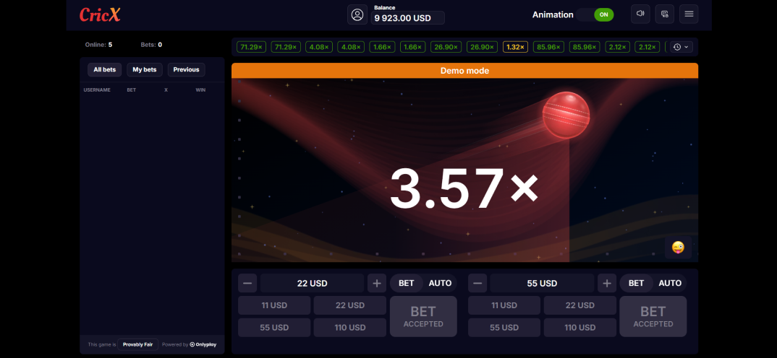Click the Bets: 0 counter
Image resolution: width=777 pixels, height=358 pixels.
tap(152, 45)
